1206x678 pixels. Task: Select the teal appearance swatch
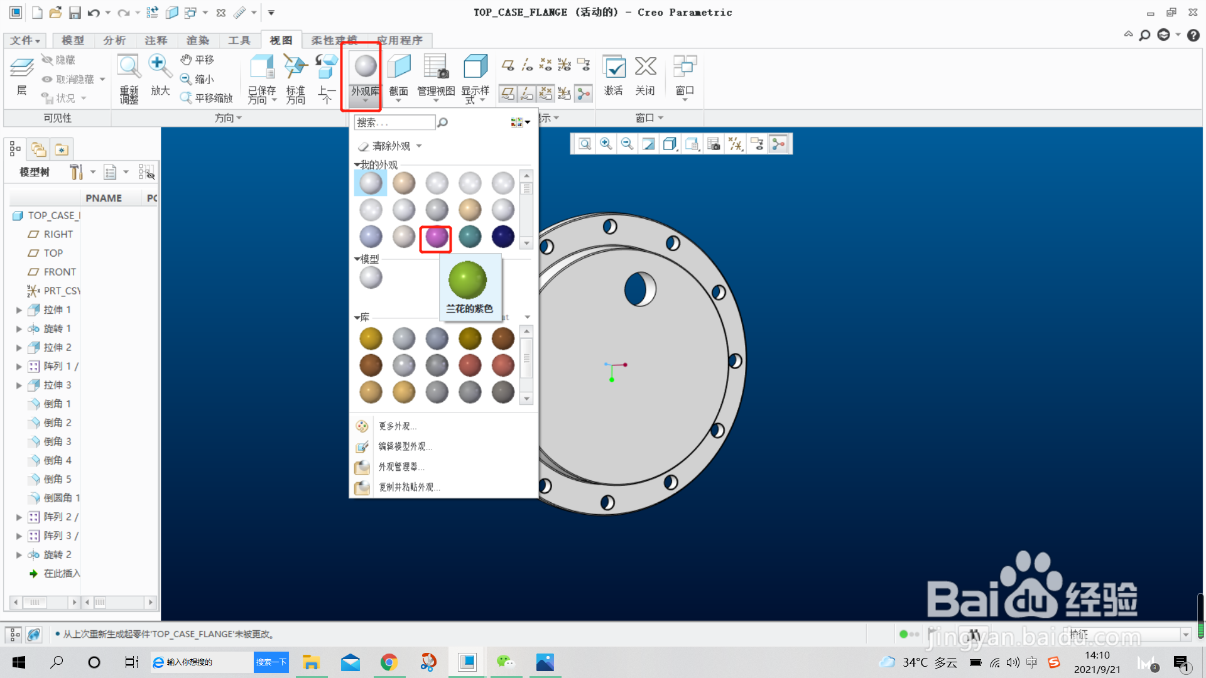pyautogui.click(x=470, y=237)
